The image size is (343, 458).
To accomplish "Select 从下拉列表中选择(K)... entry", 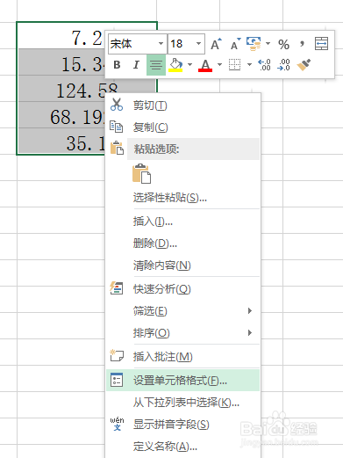I will tap(182, 403).
